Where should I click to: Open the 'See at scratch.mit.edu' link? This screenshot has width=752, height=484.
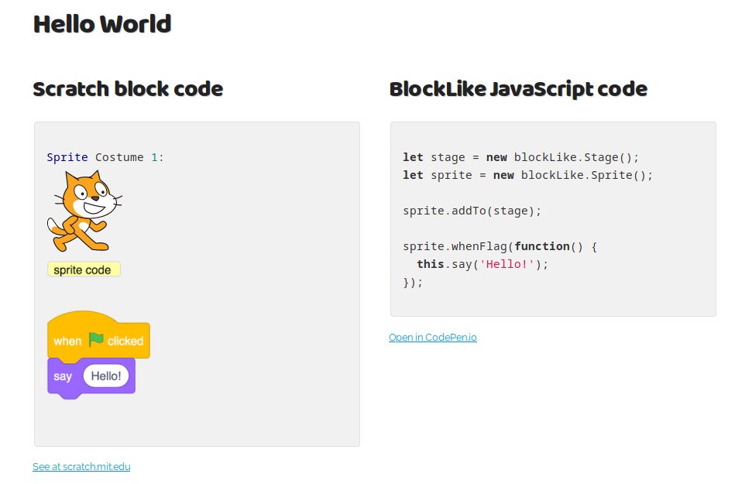[81, 466]
